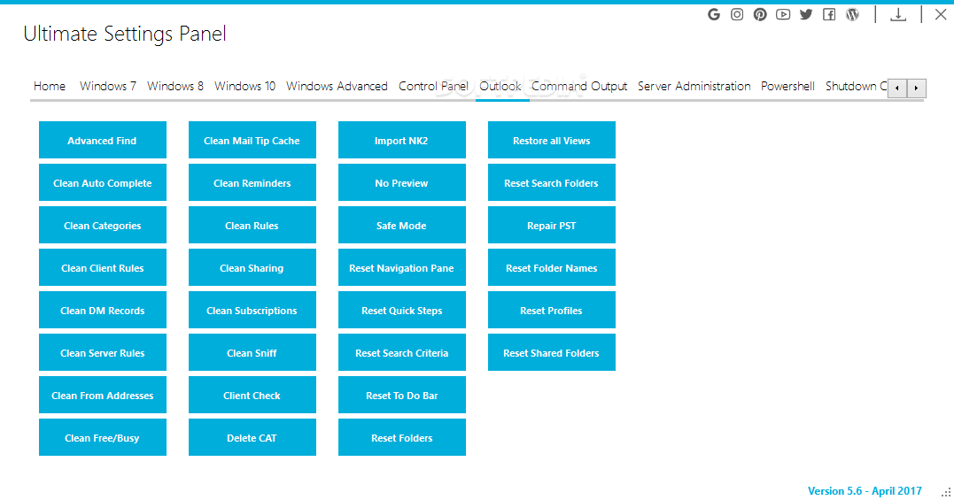Open the Instagram icon link
Image resolution: width=954 pixels, height=500 pixels.
[737, 14]
